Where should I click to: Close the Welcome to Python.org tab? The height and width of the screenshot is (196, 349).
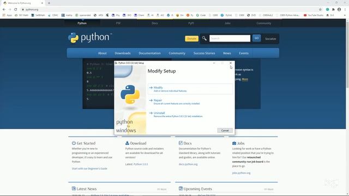tap(42, 3)
